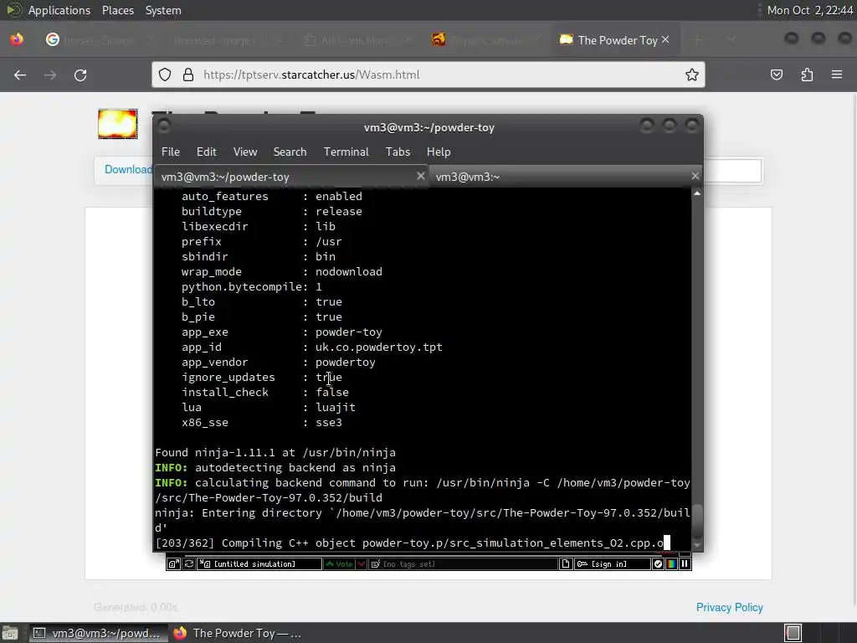
Task: Open the terminal Edit menu
Action: coord(207,152)
